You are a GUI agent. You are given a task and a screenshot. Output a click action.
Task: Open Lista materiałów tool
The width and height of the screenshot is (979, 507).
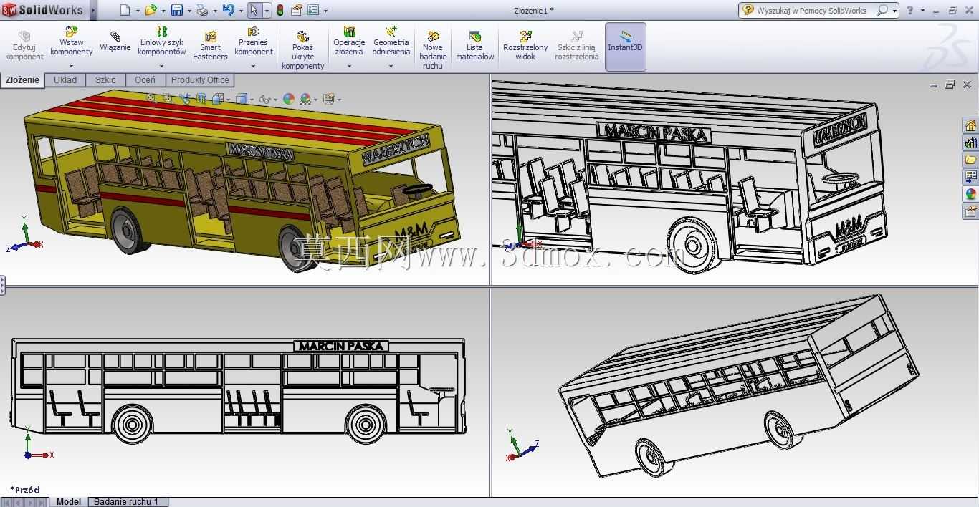475,46
